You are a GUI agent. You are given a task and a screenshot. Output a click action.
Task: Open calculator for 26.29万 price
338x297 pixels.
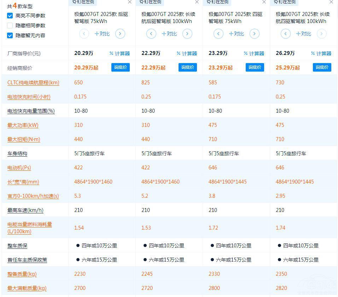tap(321, 54)
